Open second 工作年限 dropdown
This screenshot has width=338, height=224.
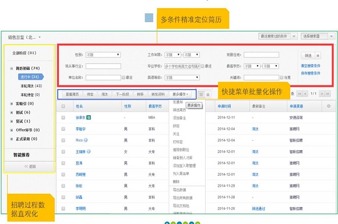191,55
